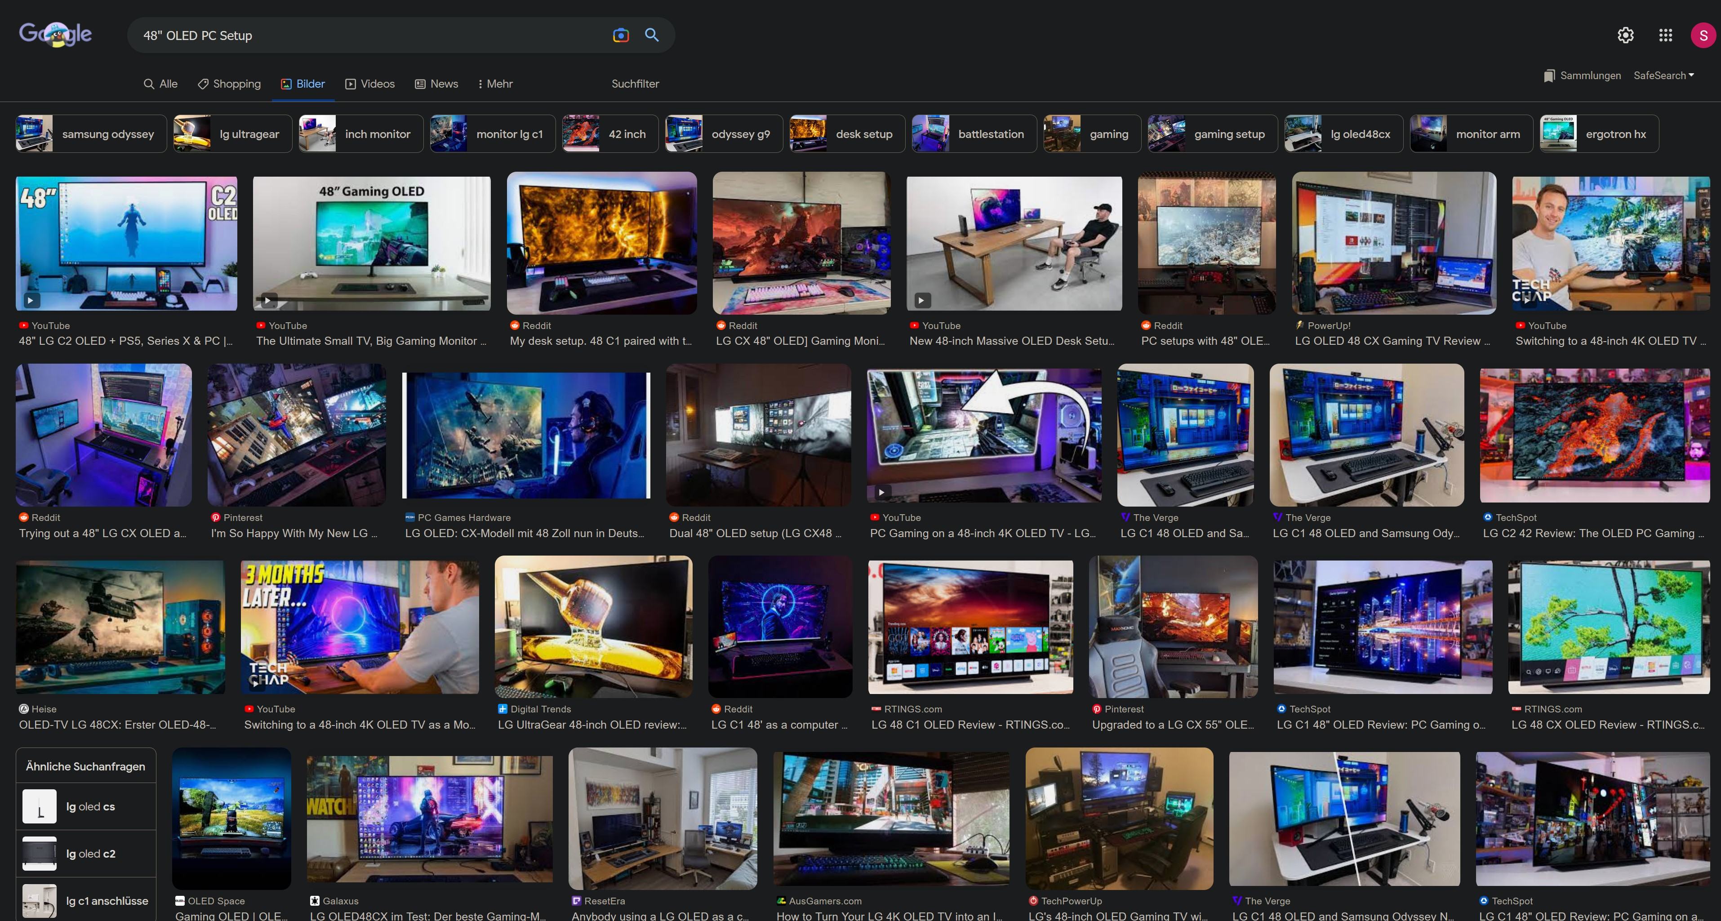Select the 'ergotron hx' filter chip
Image resolution: width=1721 pixels, height=921 pixels.
tap(1599, 133)
